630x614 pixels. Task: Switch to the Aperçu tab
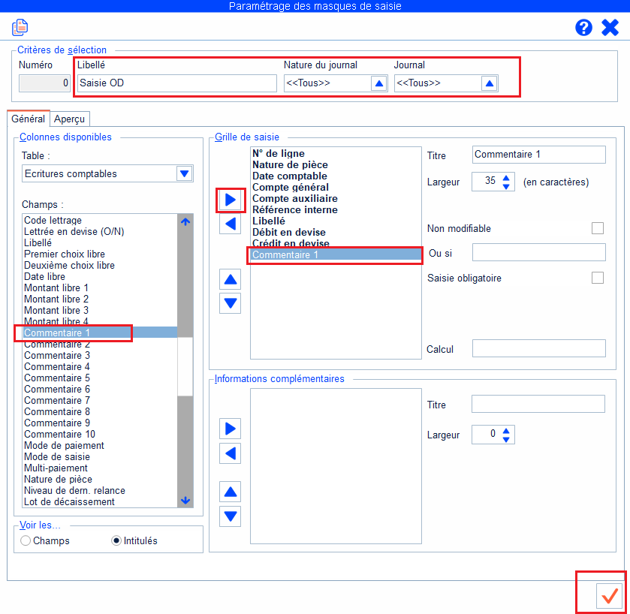coord(71,119)
